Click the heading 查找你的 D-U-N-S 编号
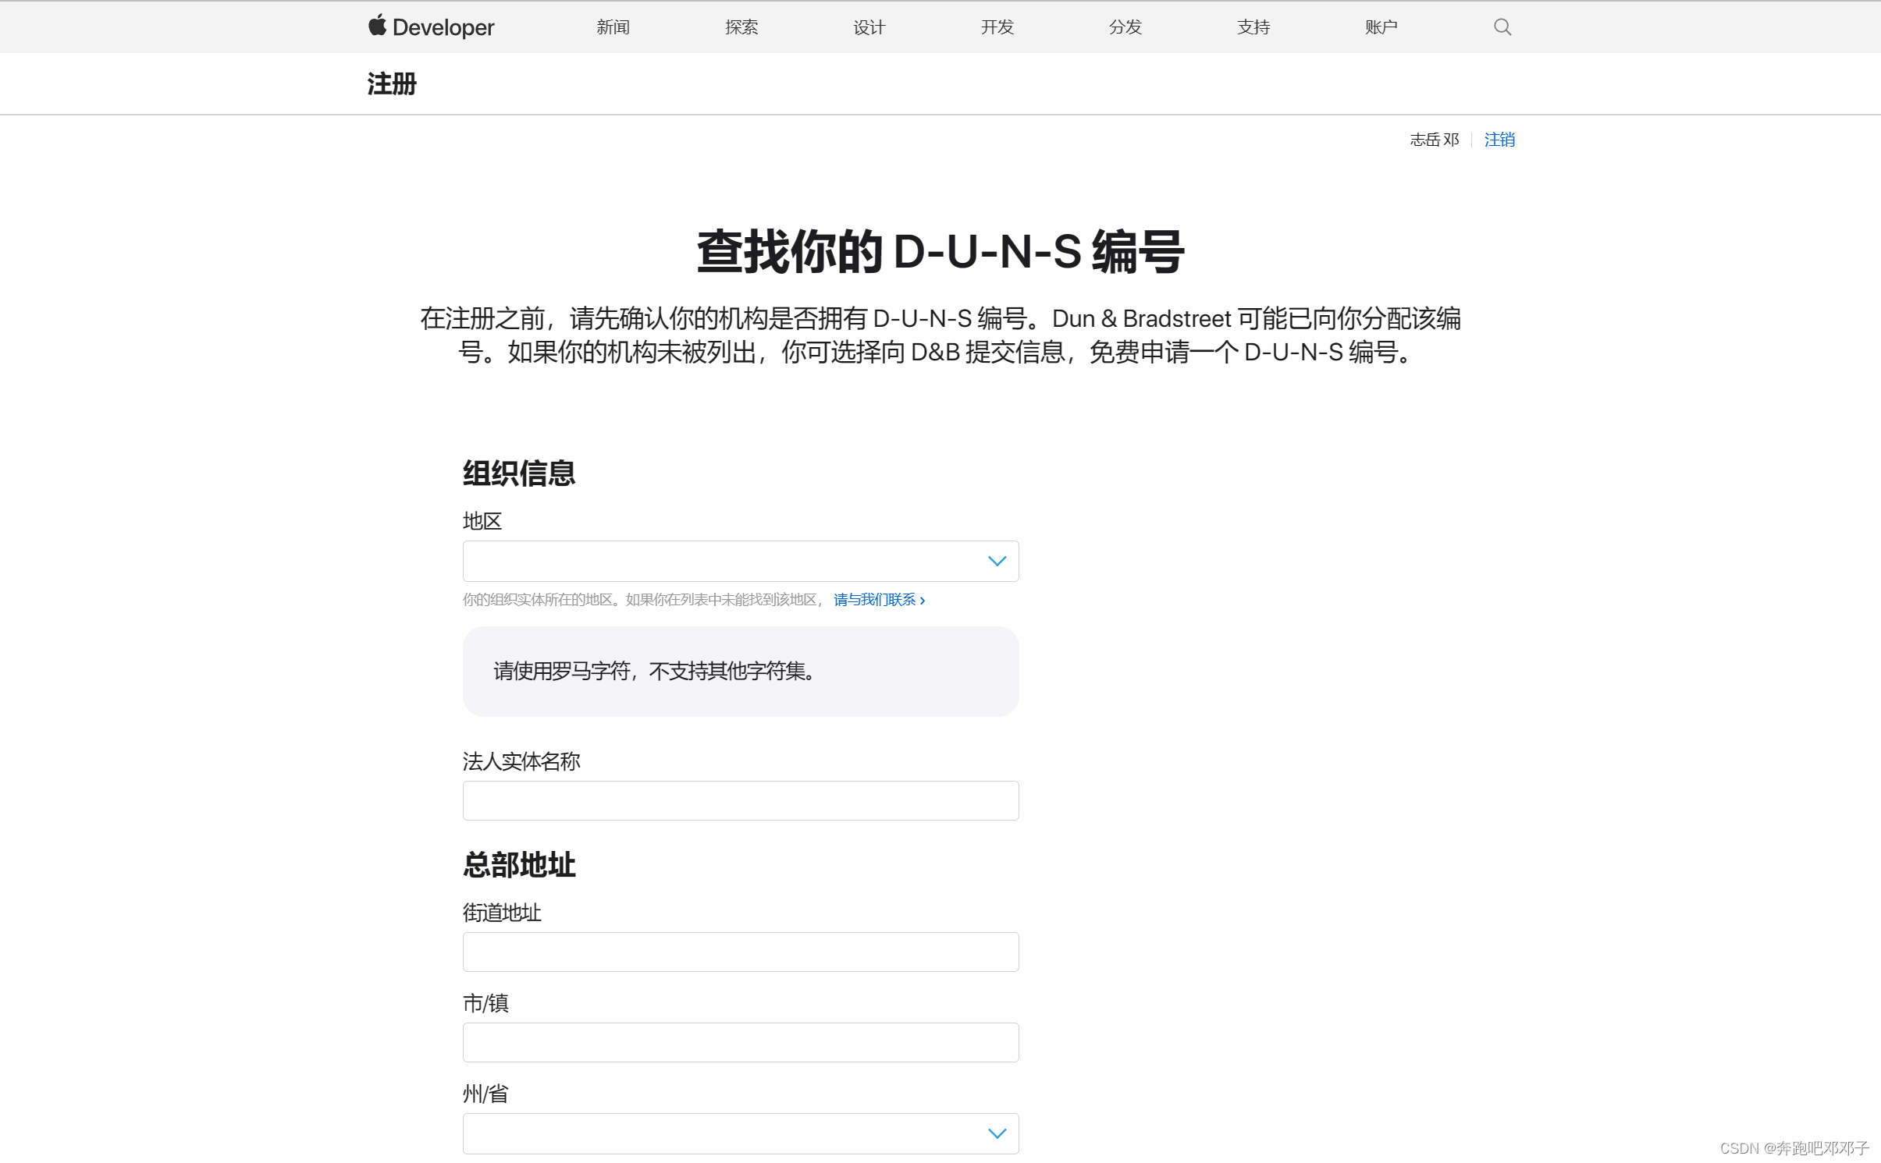Image resolution: width=1881 pixels, height=1163 pixels. 940,252
